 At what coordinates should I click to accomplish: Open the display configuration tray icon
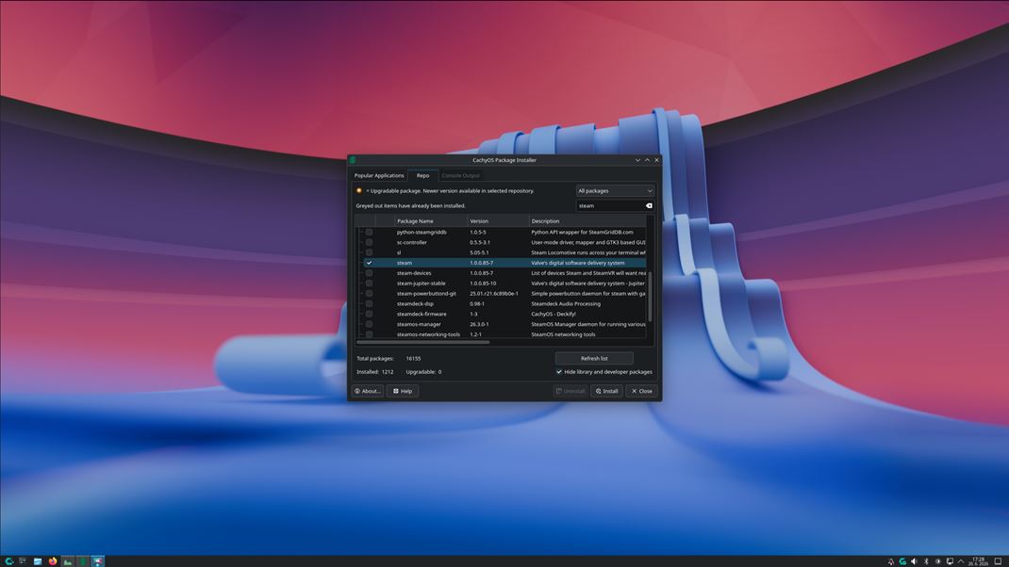[950, 562]
